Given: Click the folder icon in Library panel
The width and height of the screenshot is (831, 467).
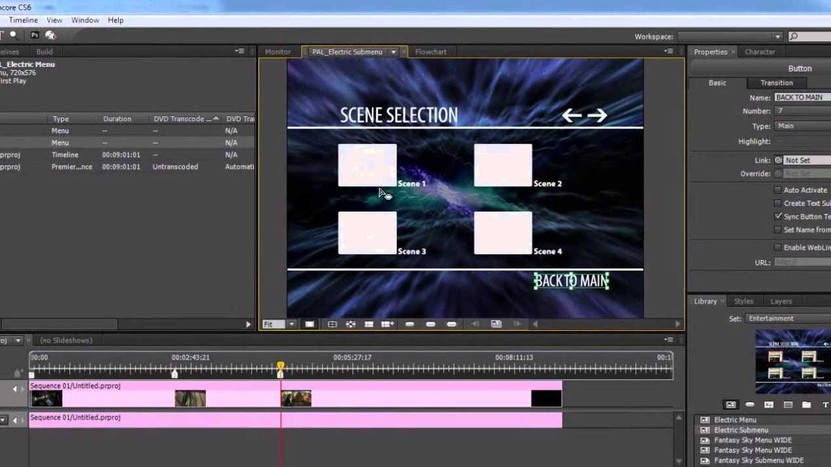Looking at the screenshot, I should pyautogui.click(x=807, y=405).
